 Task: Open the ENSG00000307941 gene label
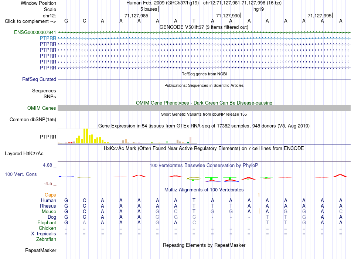click(x=35, y=32)
